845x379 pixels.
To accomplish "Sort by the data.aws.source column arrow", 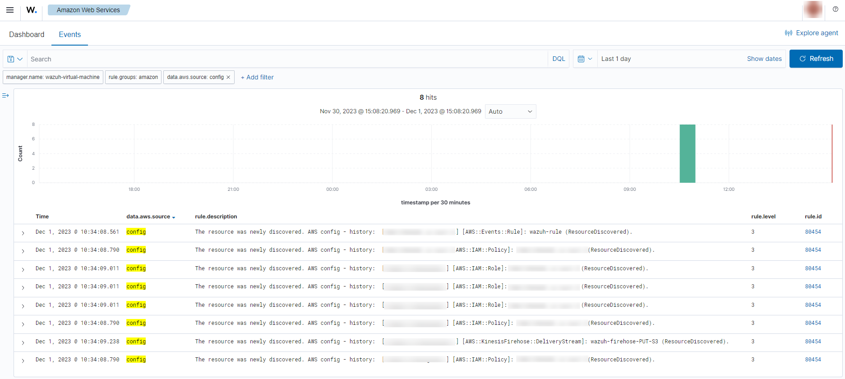I will tap(174, 217).
